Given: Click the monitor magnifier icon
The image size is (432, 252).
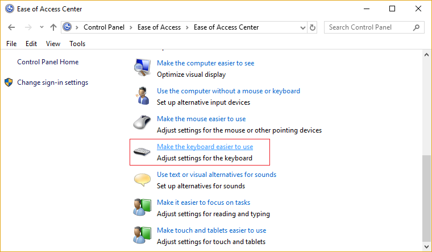Looking at the screenshot, I should [142, 68].
